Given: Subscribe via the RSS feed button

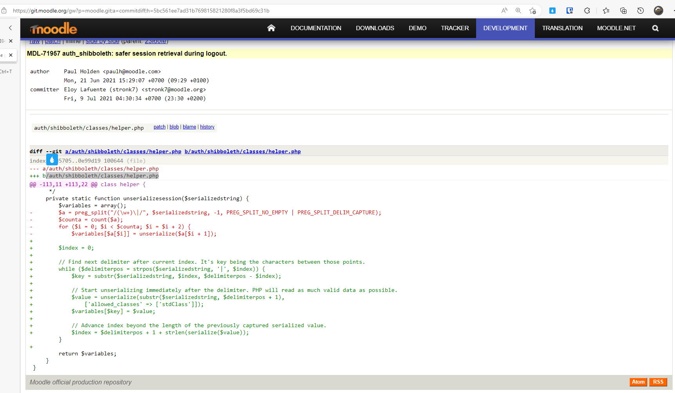Looking at the screenshot, I should (x=658, y=382).
